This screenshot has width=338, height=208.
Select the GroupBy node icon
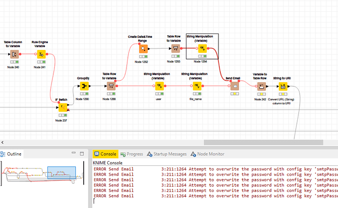point(84,86)
